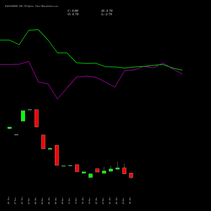Click the '04 Dec' date label
Image resolution: width=211 pixels, height=211 pixels.
(x=49, y=201)
